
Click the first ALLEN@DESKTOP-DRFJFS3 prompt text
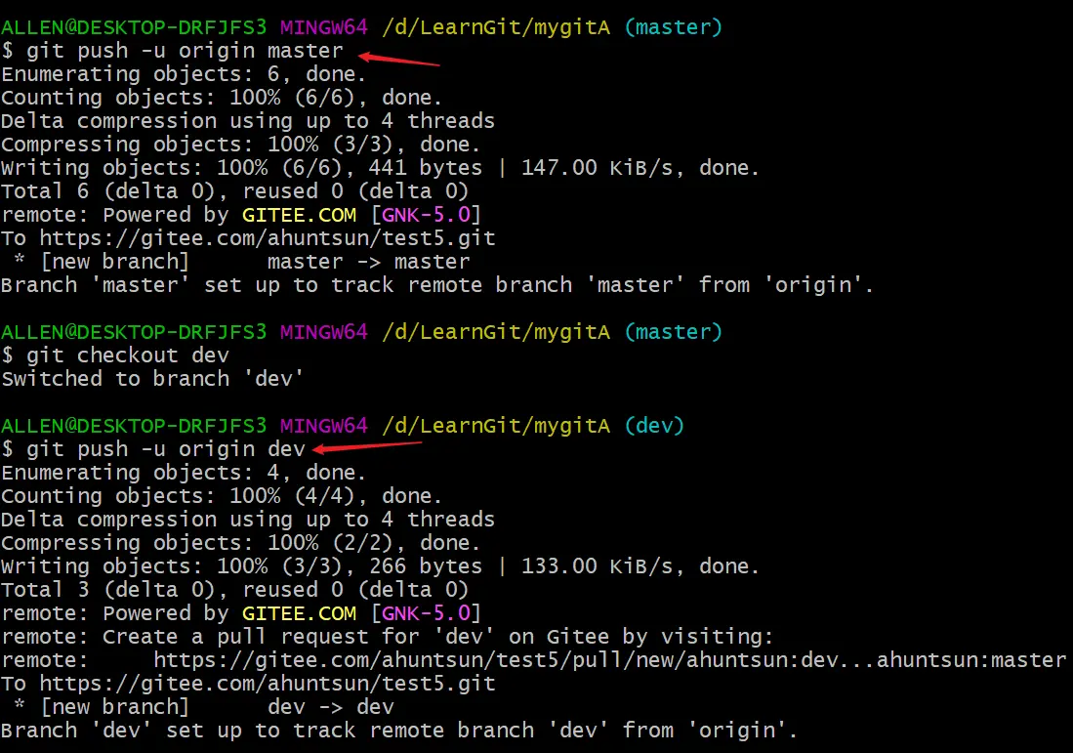coord(134,27)
